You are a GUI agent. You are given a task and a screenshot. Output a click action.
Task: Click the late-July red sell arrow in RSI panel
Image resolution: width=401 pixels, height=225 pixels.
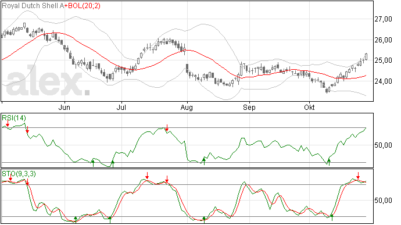coord(167,128)
